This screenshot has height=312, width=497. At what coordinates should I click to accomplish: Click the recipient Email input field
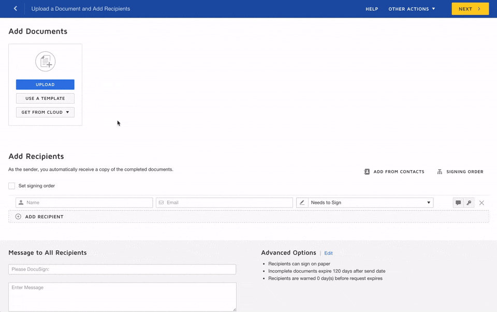(228, 203)
